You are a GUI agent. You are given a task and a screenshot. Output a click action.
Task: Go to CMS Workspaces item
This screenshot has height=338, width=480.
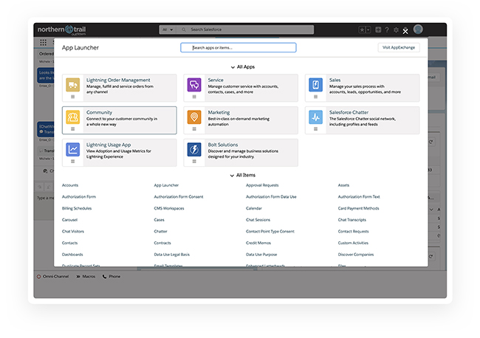coord(169,208)
